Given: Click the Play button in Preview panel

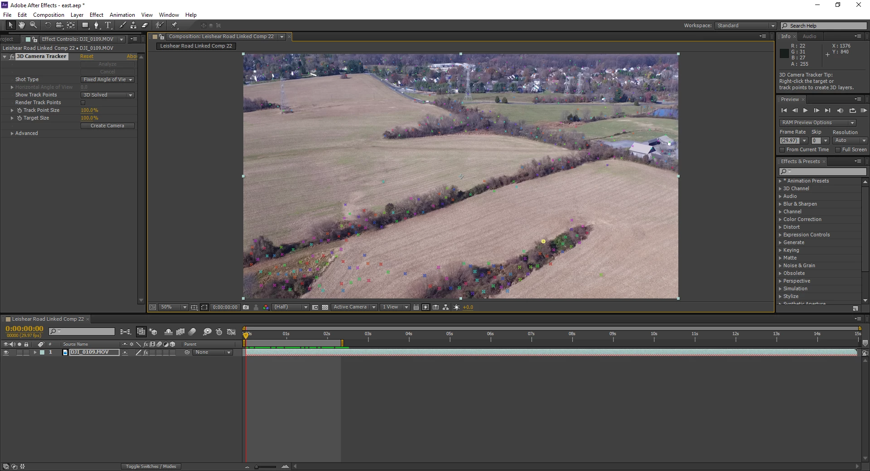Looking at the screenshot, I should point(805,111).
